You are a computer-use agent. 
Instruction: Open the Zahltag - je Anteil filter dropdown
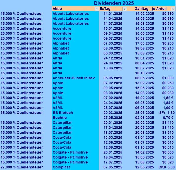coord(173,9)
